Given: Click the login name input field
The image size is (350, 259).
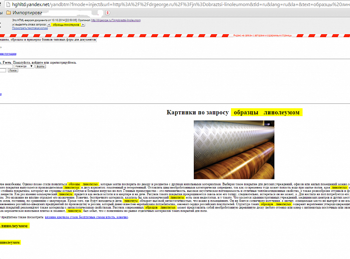Looking at the screenshot, I should [x=7, y=67].
